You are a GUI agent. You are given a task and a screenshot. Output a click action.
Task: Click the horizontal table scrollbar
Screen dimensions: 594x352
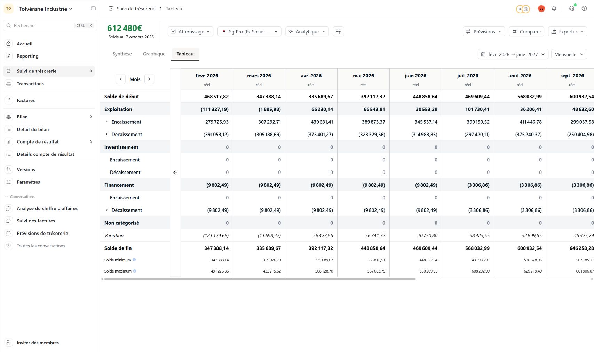click(260, 279)
